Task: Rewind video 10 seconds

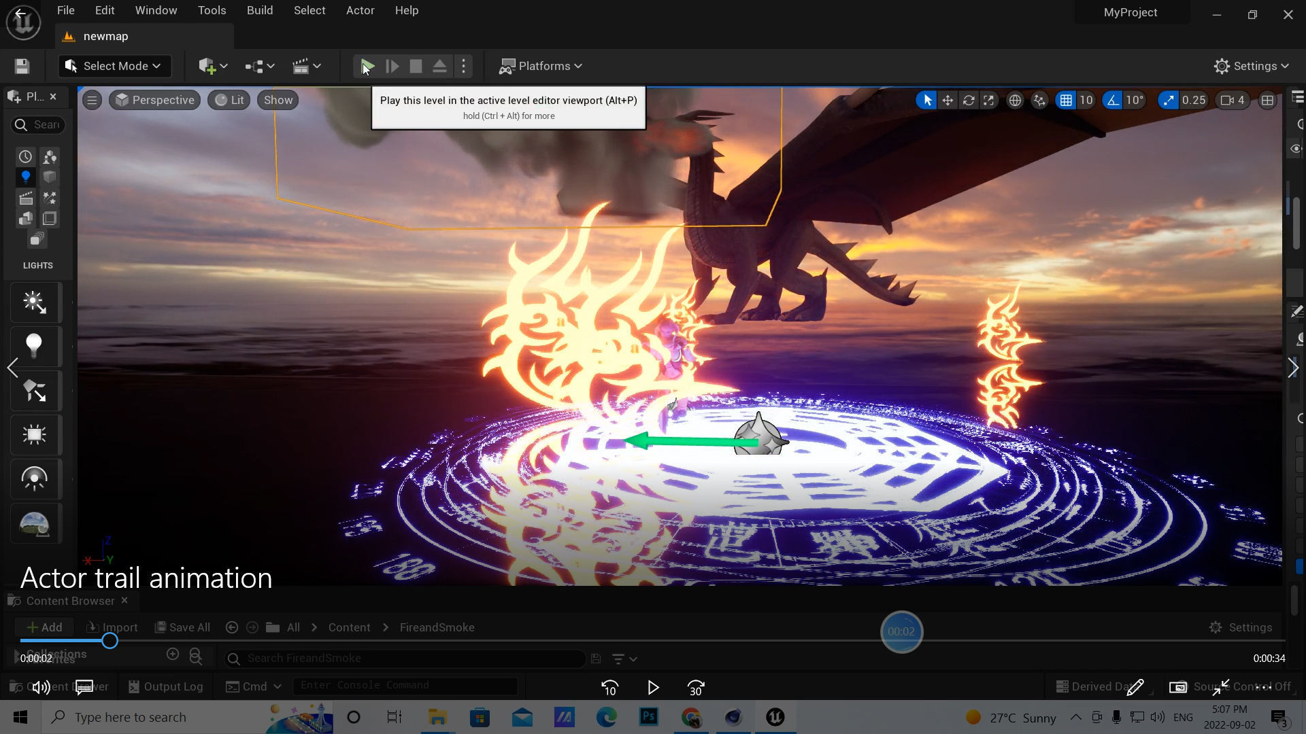Action: [609, 688]
